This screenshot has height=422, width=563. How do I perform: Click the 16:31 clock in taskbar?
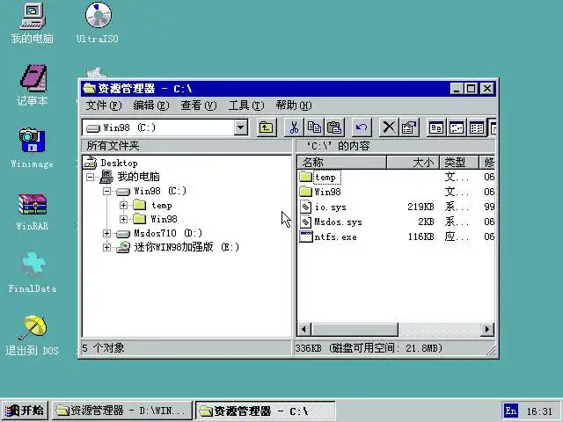pyautogui.click(x=539, y=411)
